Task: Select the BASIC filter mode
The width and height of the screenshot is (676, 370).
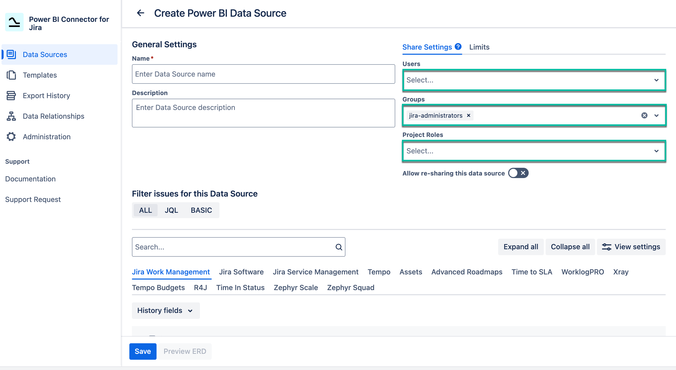Action: tap(201, 210)
